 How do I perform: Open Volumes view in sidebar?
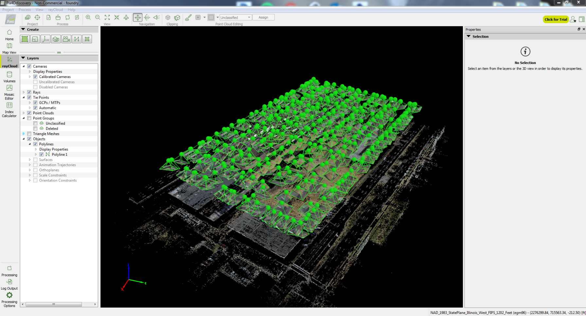pos(9,77)
